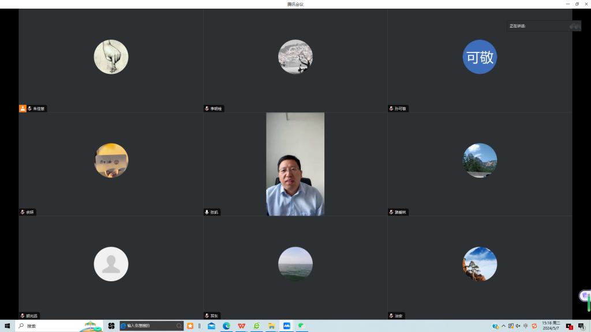This screenshot has width=591, height=332.
Task: Toggle the system volume icon in tray
Action: click(x=518, y=326)
